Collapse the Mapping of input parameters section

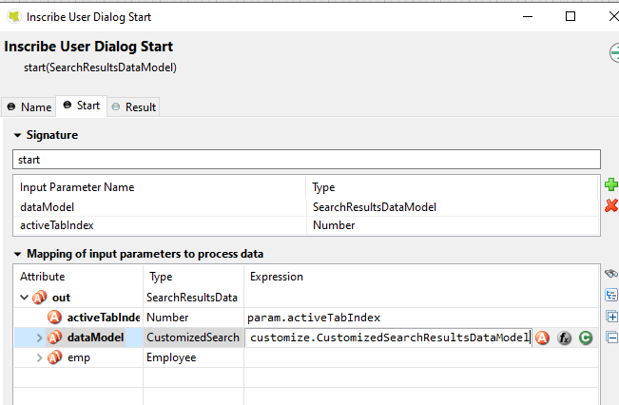tap(17, 254)
